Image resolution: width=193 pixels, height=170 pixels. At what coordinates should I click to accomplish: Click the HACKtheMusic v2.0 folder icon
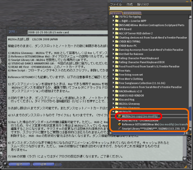click(117, 91)
